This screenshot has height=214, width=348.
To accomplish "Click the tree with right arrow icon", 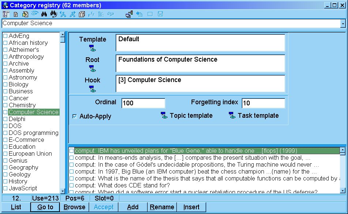I will (x=73, y=14).
